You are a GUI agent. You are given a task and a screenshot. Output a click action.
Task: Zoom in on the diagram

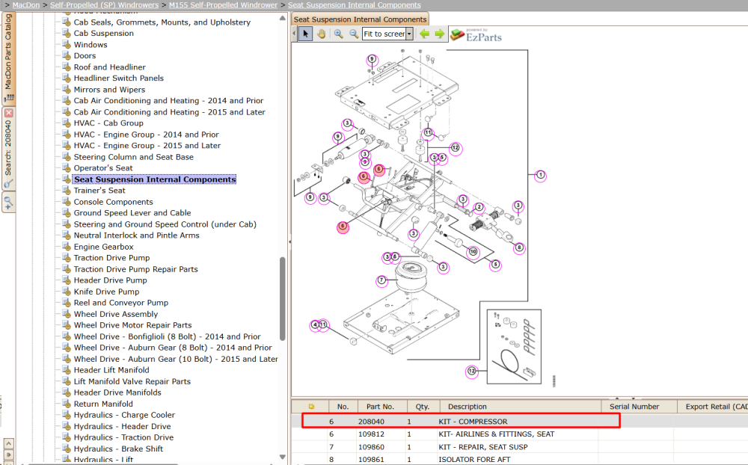[x=338, y=34]
